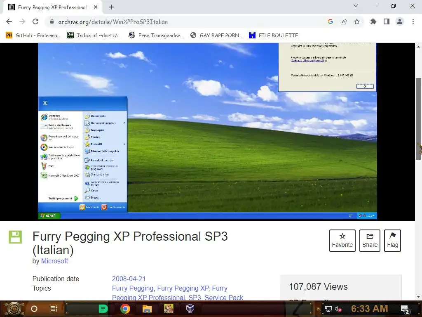This screenshot has height=317, width=422.
Task: Open Chrome from the taskbar
Action: click(125, 309)
